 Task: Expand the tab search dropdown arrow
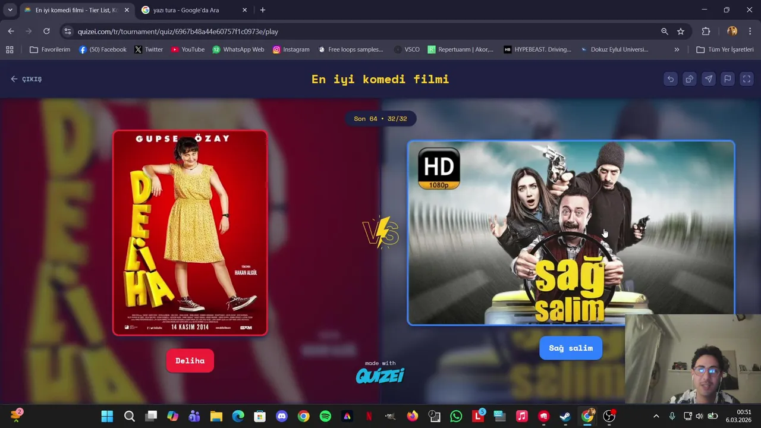coord(10,10)
